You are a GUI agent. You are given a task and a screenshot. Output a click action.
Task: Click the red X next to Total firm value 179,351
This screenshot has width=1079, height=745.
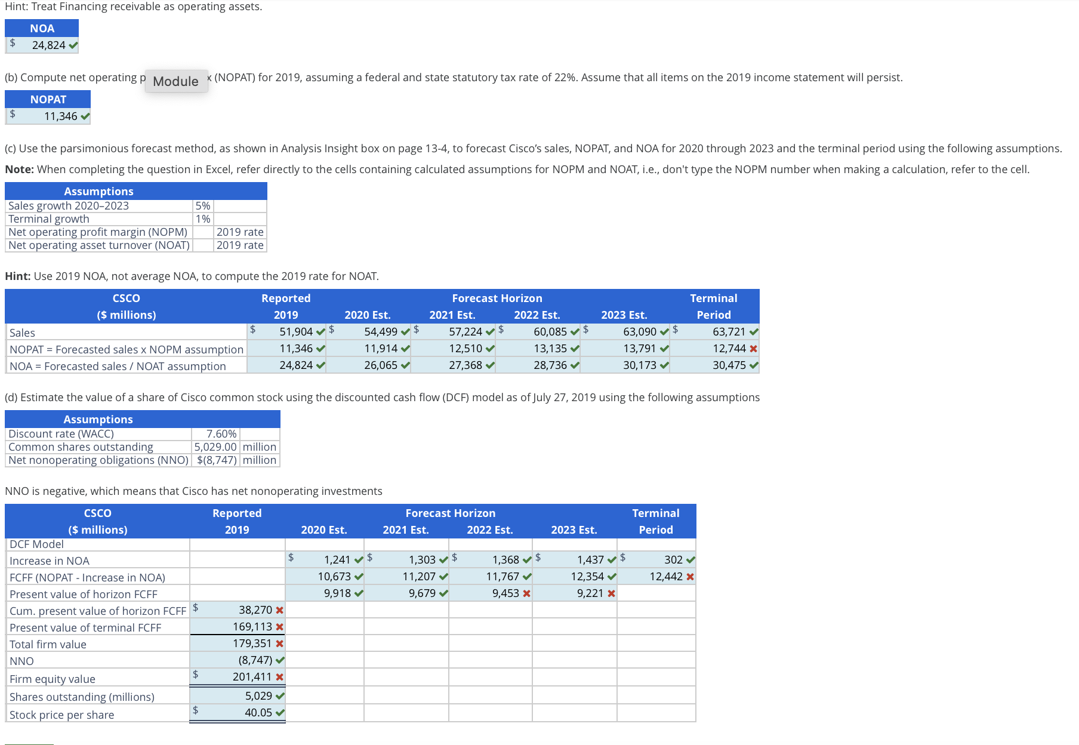[278, 643]
